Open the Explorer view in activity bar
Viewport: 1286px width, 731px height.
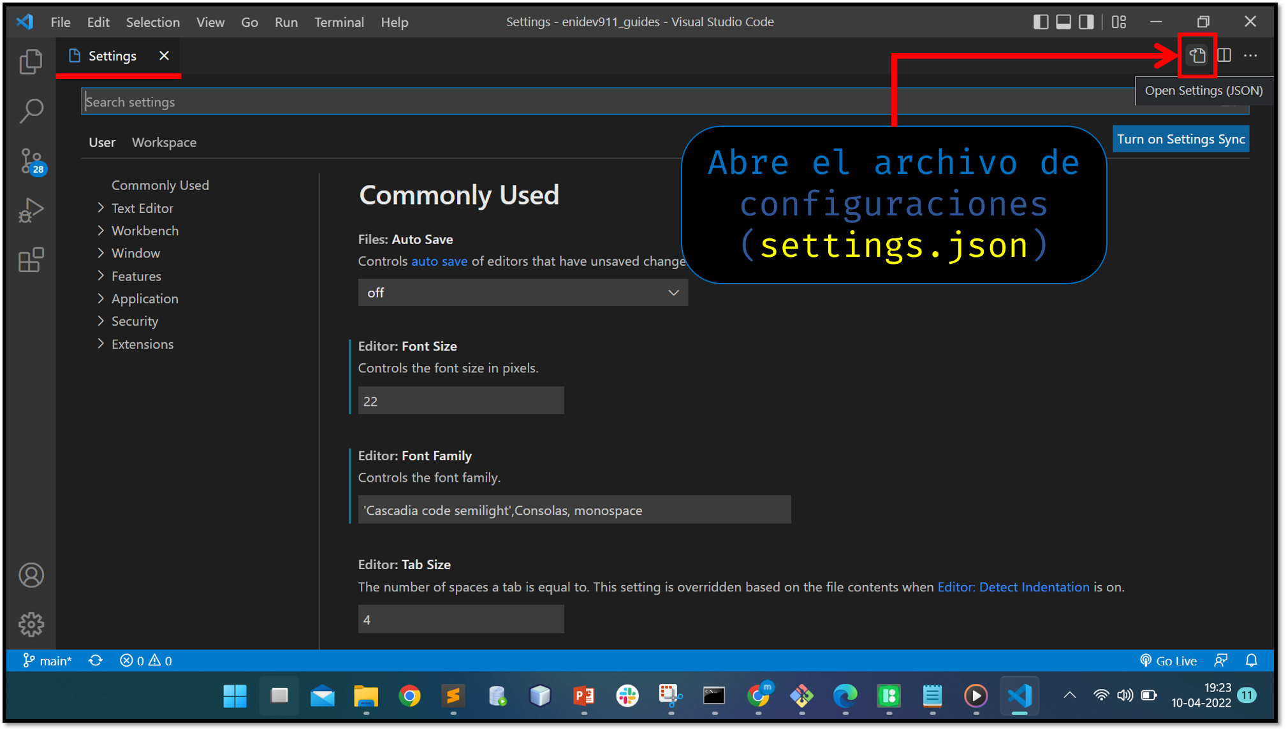(x=31, y=62)
